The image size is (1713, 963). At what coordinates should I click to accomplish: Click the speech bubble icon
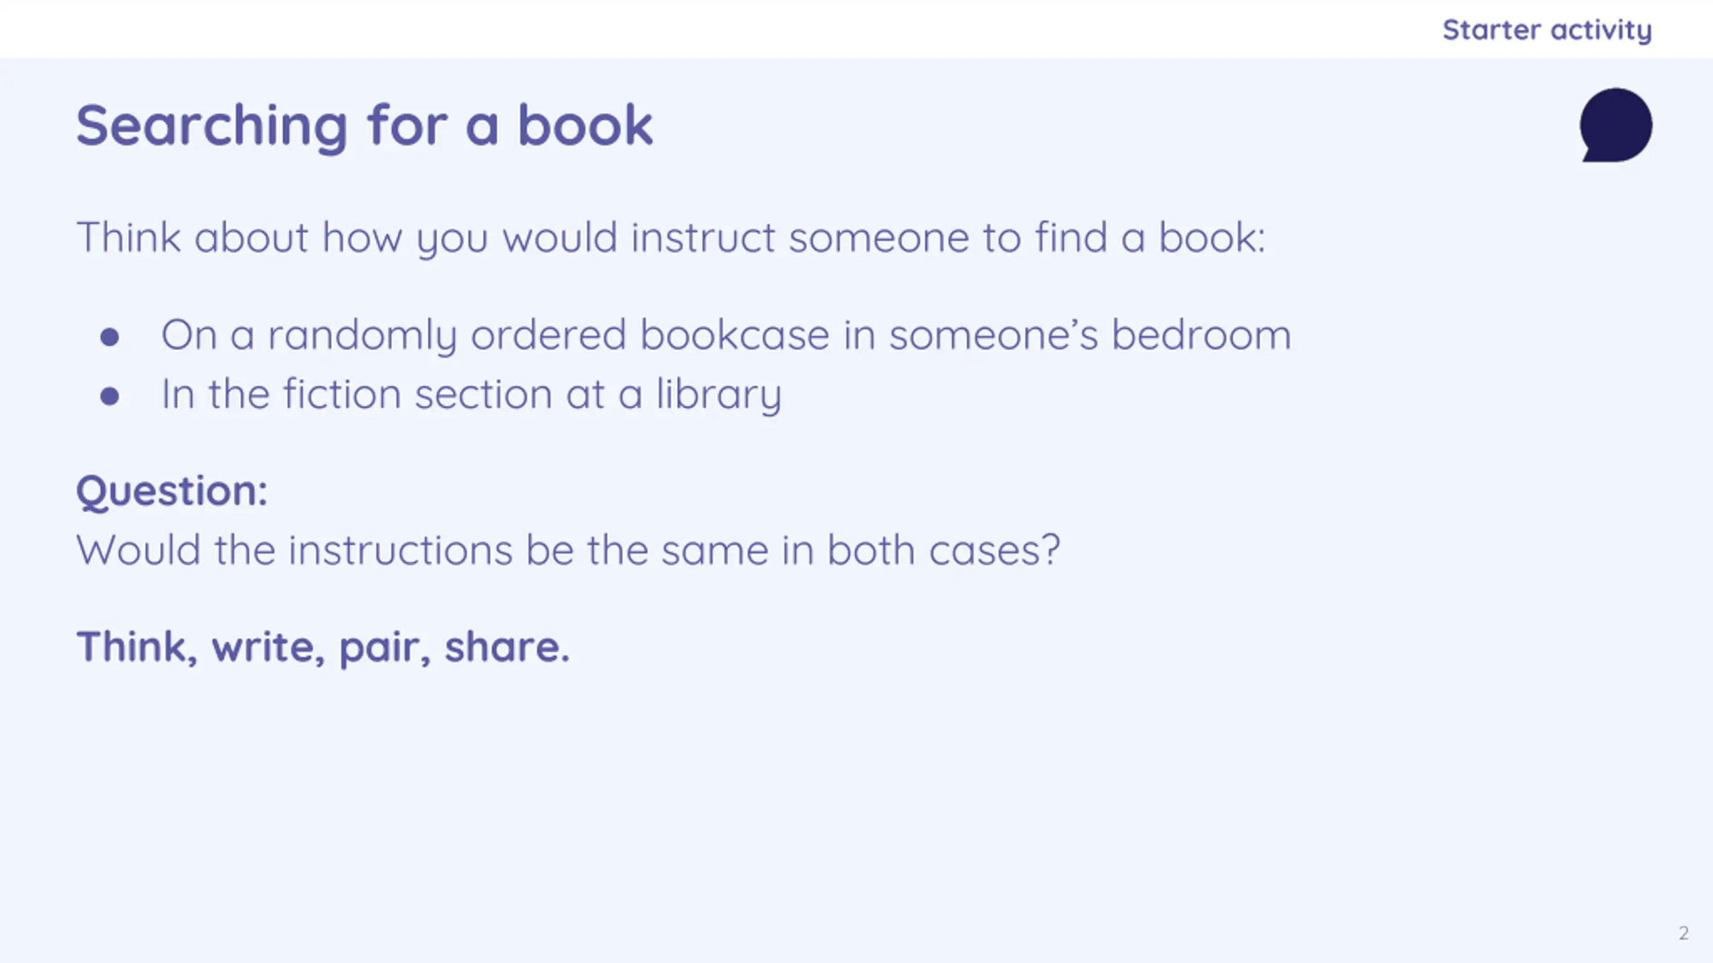[x=1616, y=125]
